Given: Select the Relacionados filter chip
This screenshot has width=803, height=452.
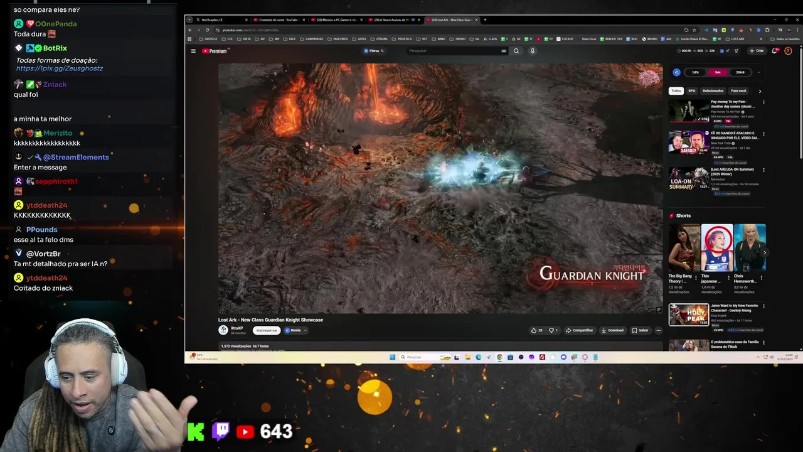Looking at the screenshot, I should (x=713, y=91).
